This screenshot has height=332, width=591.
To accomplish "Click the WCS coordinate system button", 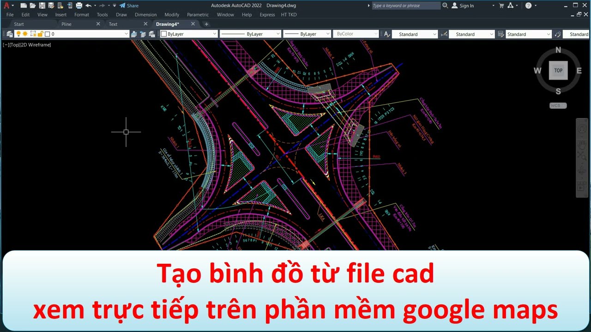I will coord(558,106).
